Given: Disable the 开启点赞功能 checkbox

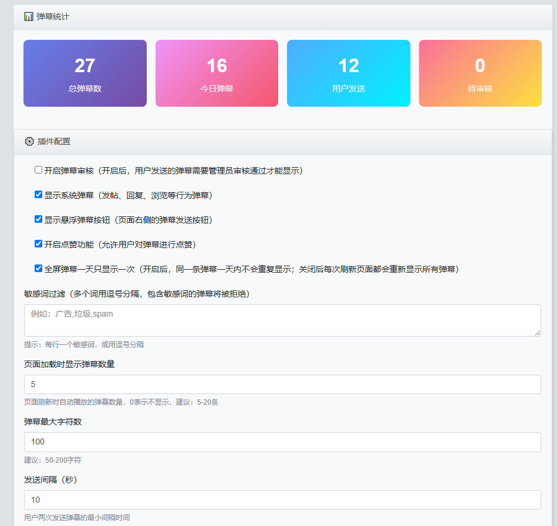Looking at the screenshot, I should click(x=39, y=244).
